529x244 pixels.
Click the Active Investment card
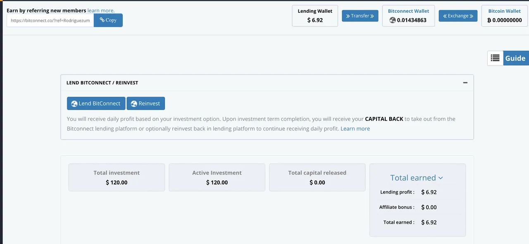pos(217,177)
